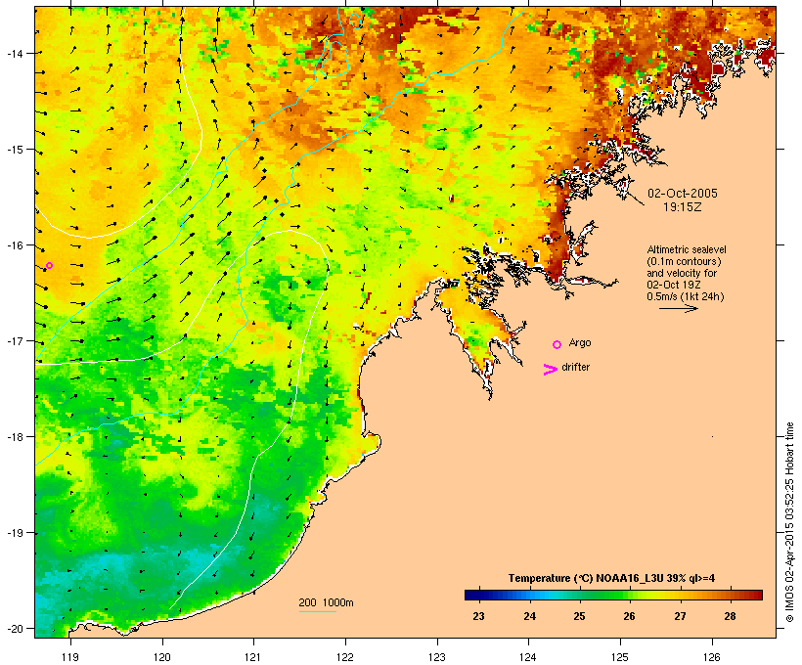Viewport: 802px width, 665px height.
Task: Click the colorbar tick label 26
Action: tap(629, 616)
